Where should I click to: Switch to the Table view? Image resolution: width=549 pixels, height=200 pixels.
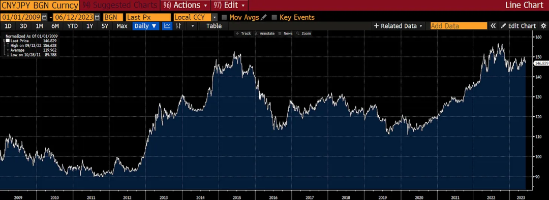point(214,26)
